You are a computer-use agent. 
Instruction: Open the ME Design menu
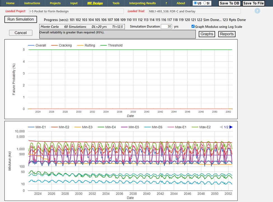pos(95,3)
